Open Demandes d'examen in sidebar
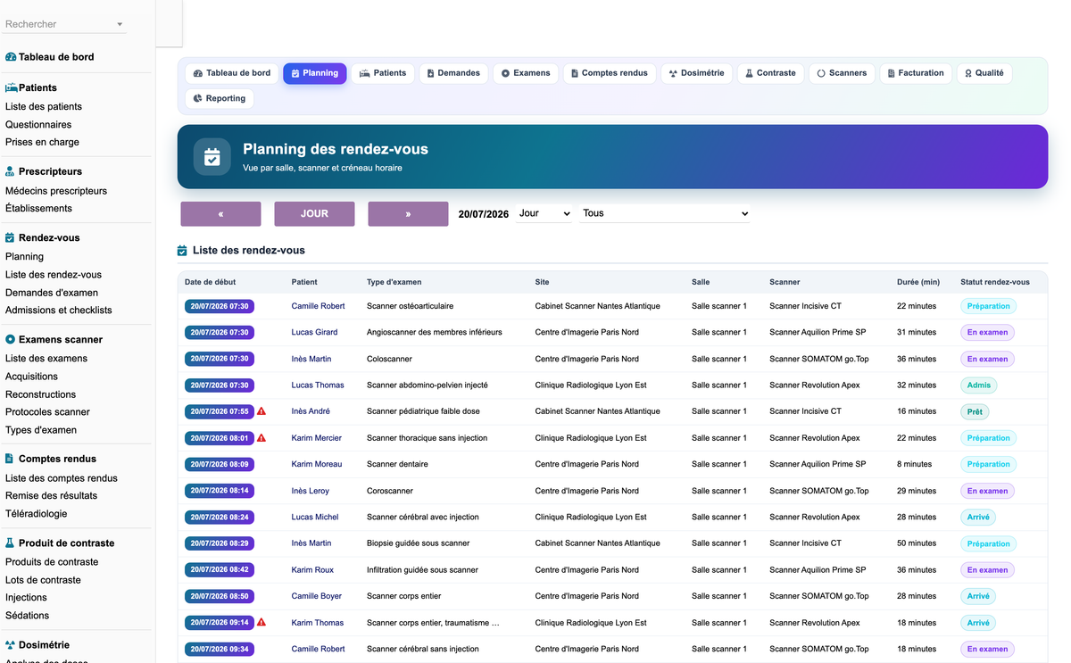The image size is (1071, 663). pyautogui.click(x=52, y=293)
